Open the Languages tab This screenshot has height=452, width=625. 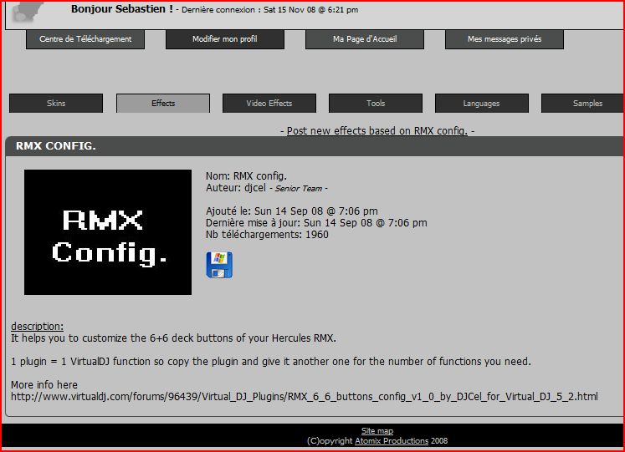click(x=481, y=104)
